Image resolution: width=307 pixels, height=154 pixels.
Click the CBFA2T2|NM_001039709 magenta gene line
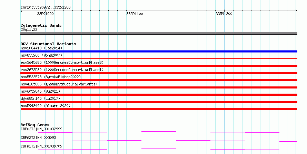click(x=159, y=150)
